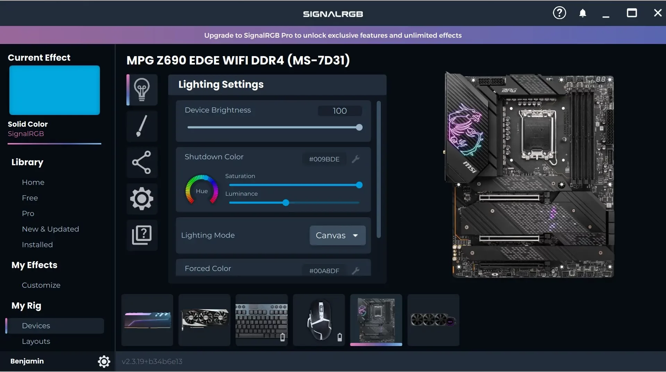Open the notifications bell

583,14
